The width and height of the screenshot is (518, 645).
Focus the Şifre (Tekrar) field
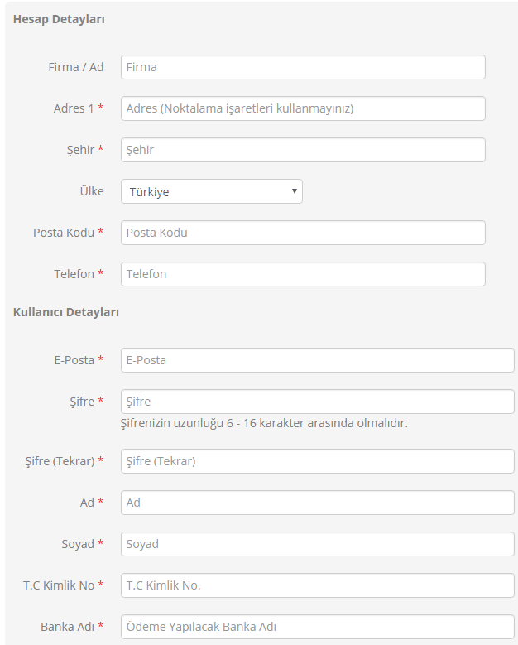[x=318, y=461]
